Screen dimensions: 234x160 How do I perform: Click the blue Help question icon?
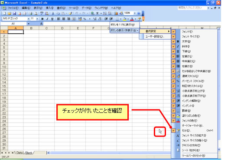(139, 13)
